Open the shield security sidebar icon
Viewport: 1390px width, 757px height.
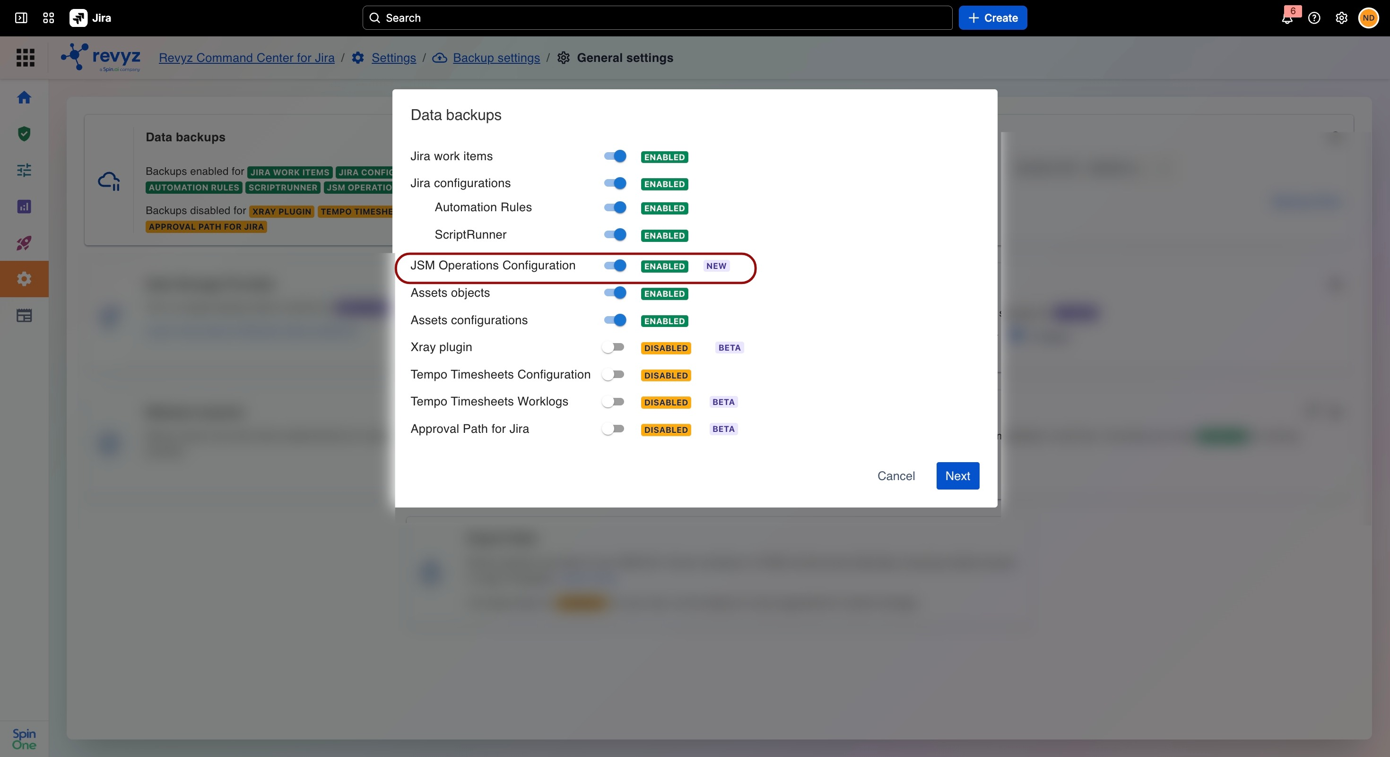coord(24,134)
